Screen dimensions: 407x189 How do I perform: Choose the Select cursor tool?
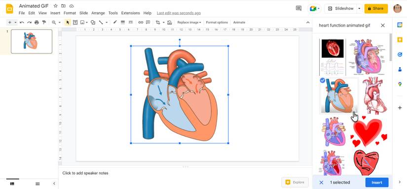coord(68,22)
